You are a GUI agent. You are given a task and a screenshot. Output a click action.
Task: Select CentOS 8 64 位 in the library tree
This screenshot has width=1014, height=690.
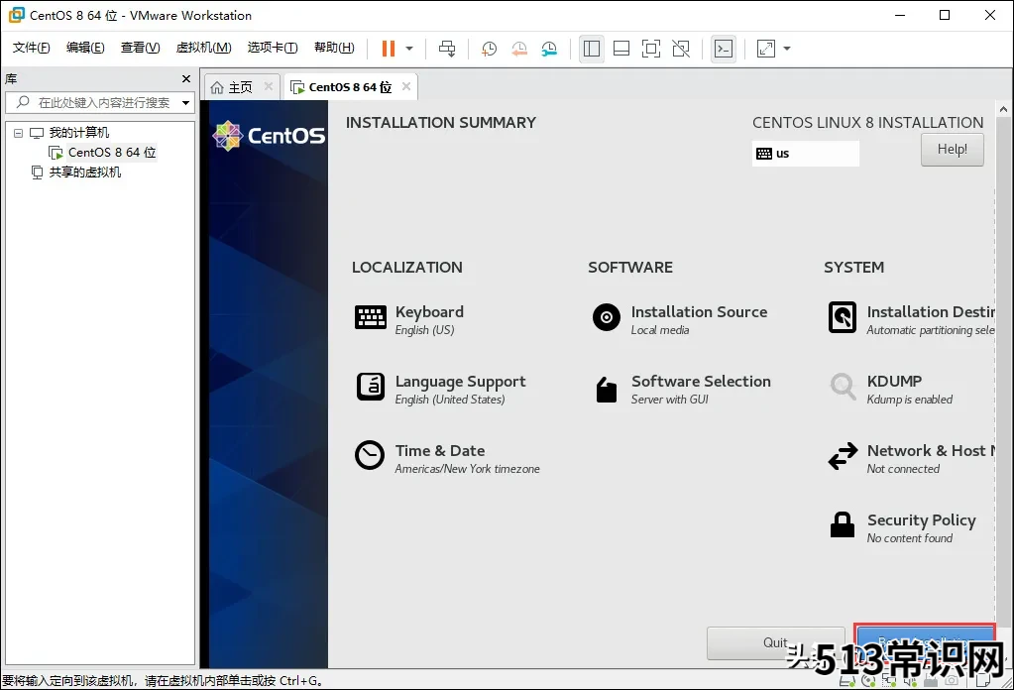112,152
